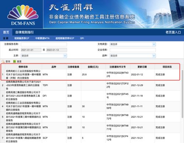Click the TDFI type cell in row 2

pos(45,85)
